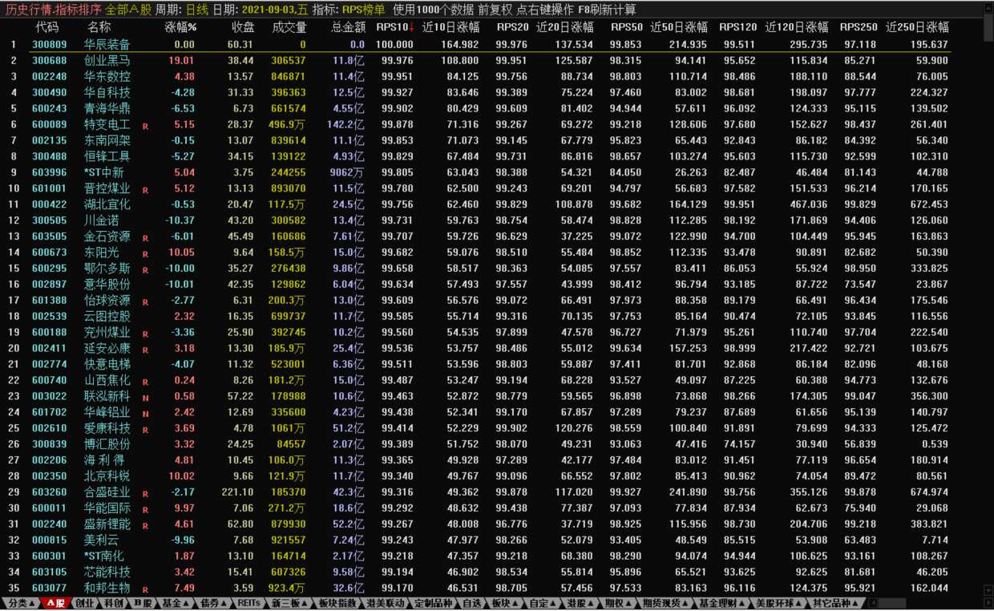This screenshot has height=611, width=994.
Task: Switch to the 科创 tab
Action: 113,603
